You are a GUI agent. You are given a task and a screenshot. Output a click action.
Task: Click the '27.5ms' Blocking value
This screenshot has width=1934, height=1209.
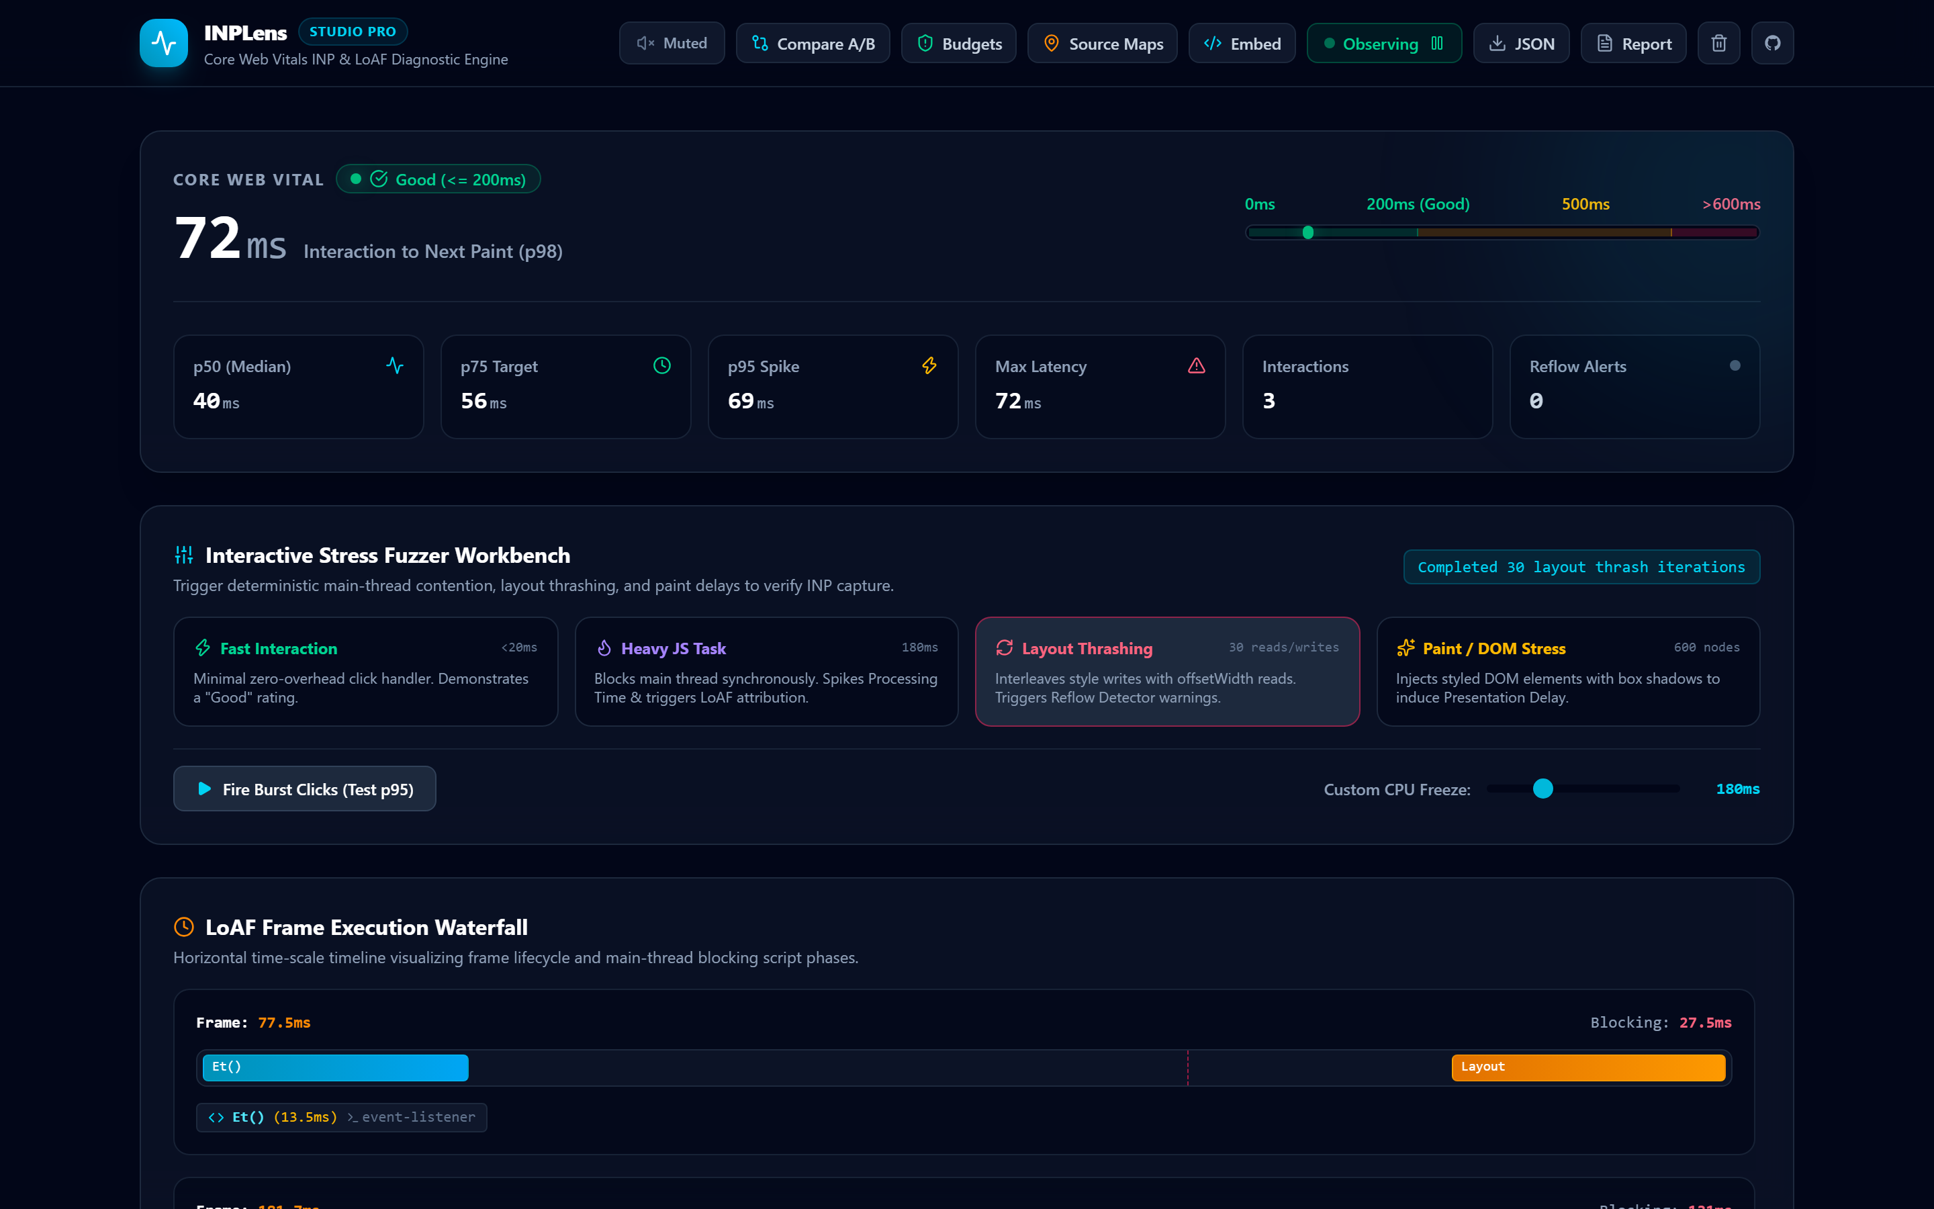[1706, 1023]
